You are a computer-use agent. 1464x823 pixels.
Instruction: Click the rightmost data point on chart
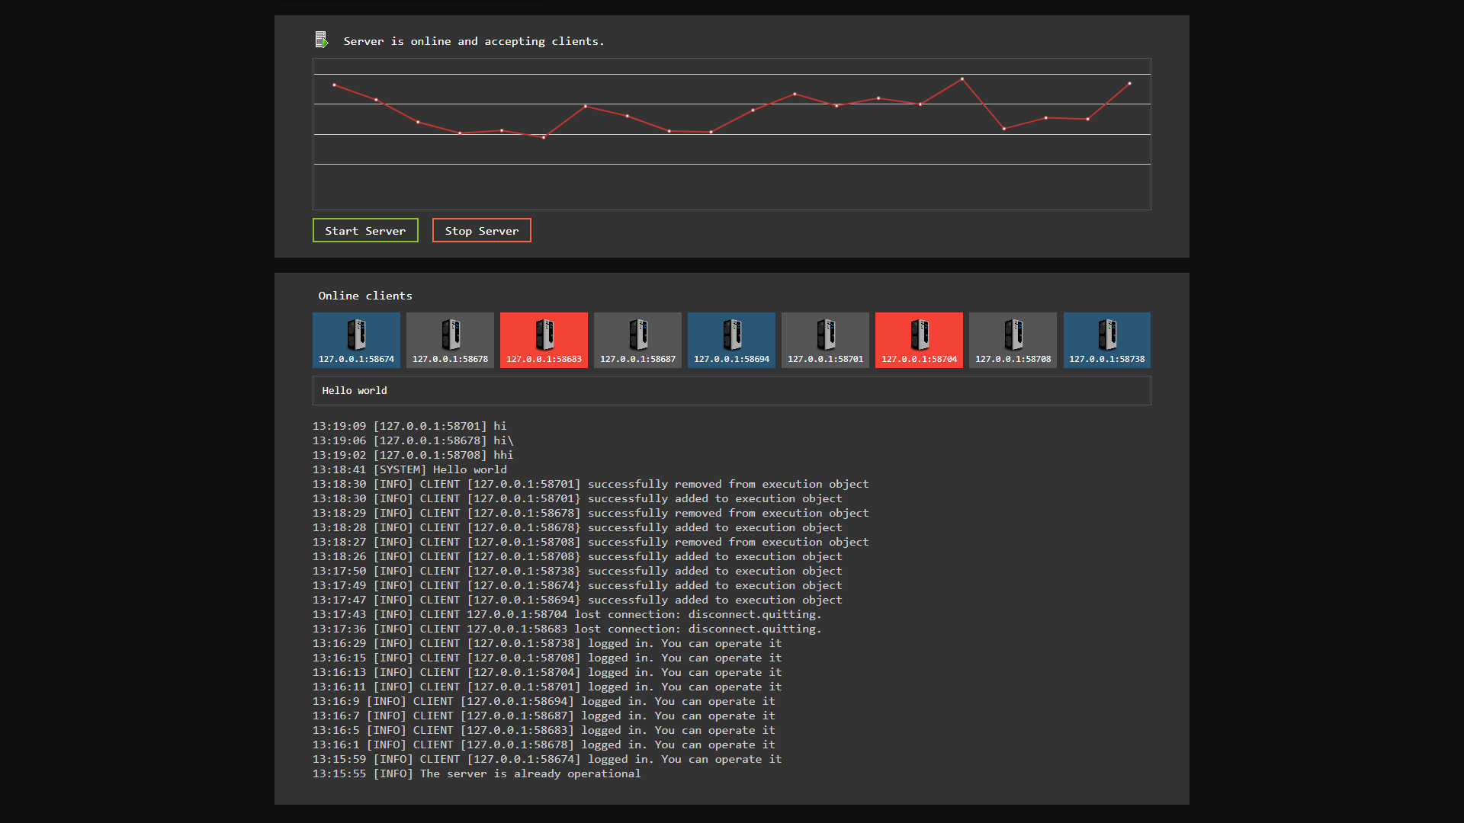coord(1129,83)
